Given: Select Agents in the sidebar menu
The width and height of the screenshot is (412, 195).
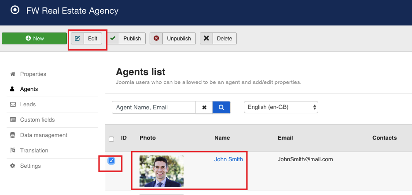Looking at the screenshot, I should [29, 89].
